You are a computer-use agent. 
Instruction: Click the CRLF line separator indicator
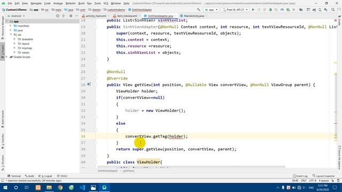click(304, 181)
